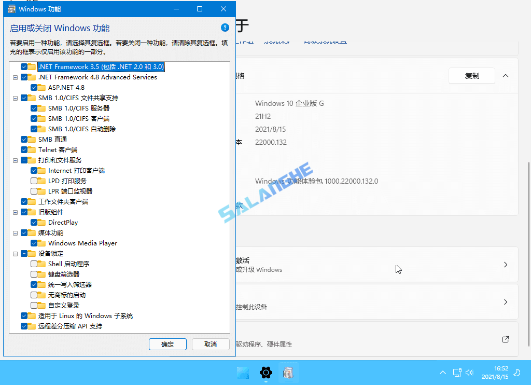531x385 pixels.
Task: Click folder icon beside Windows Media Player
Action: point(41,243)
